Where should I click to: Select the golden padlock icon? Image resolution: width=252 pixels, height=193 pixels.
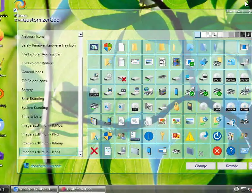(x=176, y=106)
